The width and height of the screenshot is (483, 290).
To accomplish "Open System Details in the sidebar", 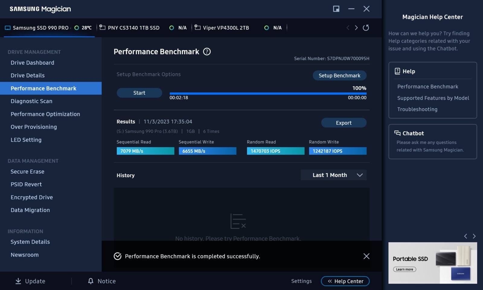I will click(x=51, y=242).
